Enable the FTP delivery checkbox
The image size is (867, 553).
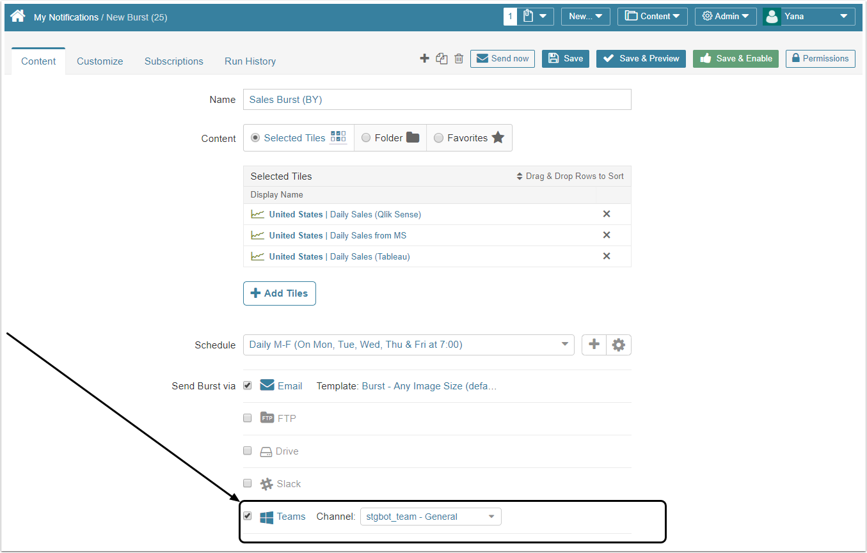point(248,418)
